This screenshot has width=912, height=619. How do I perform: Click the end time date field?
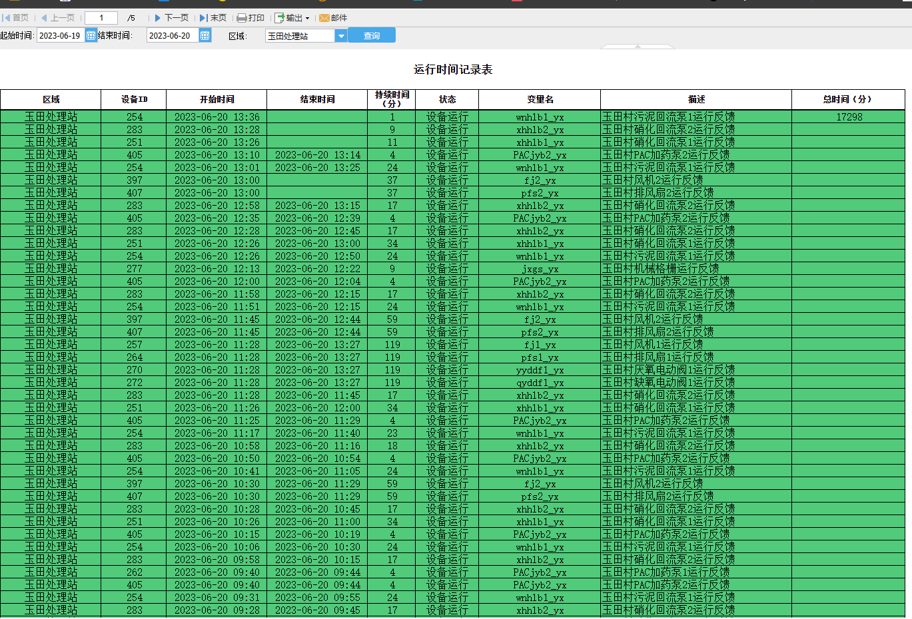pos(173,35)
